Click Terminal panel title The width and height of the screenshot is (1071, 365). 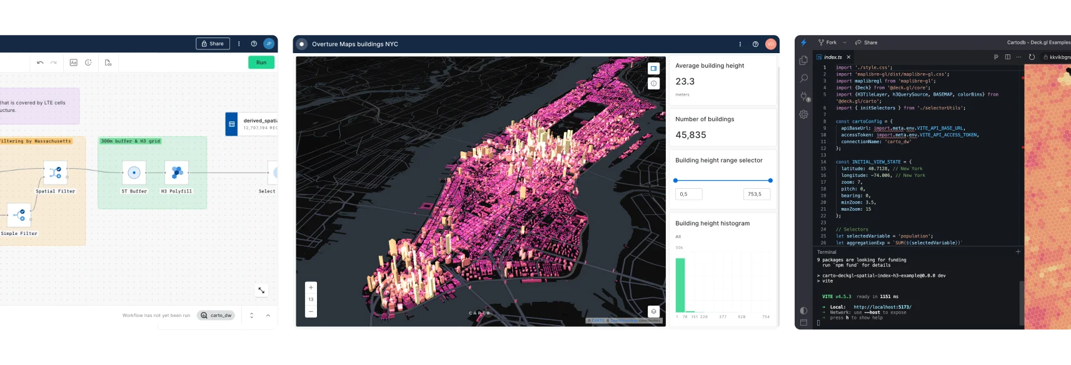point(827,252)
